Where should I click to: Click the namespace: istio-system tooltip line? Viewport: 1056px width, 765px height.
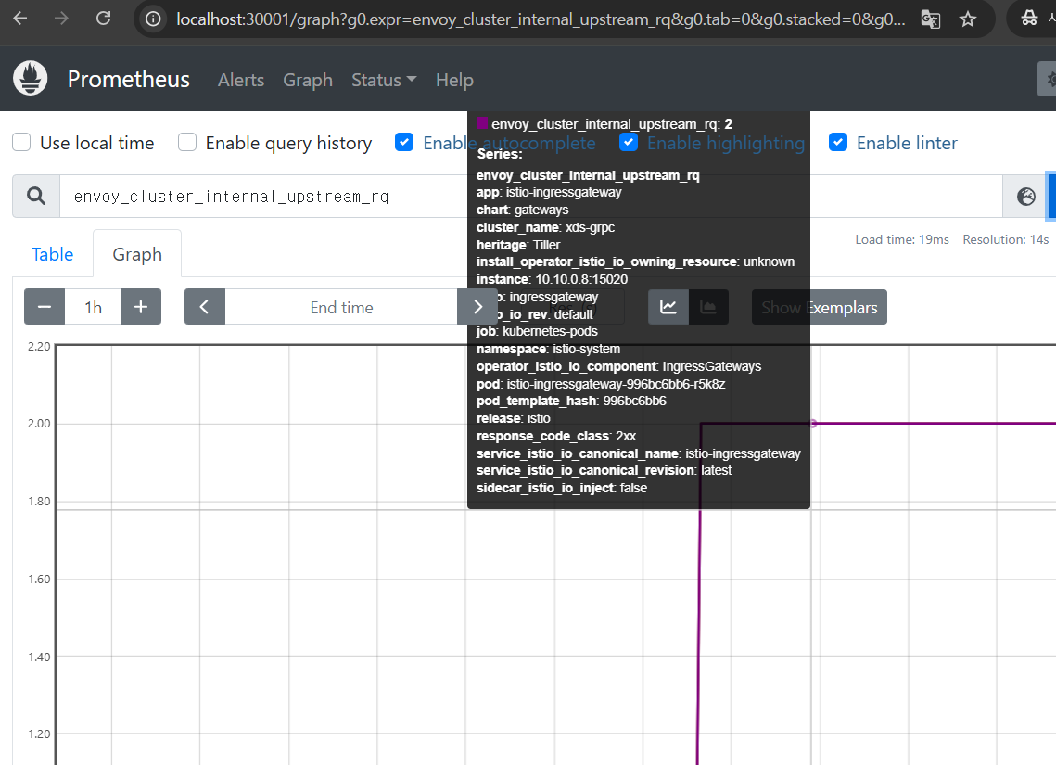(548, 349)
